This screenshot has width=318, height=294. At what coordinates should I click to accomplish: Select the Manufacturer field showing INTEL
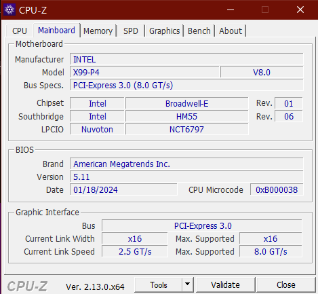186,60
